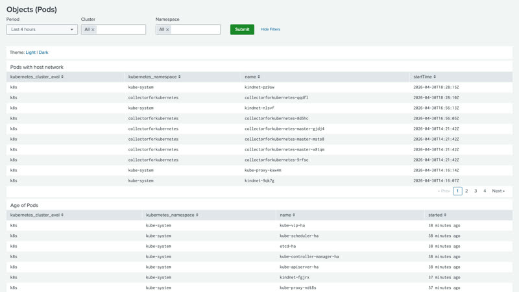Viewport: 519px width, 292px height.
Task: Sort host network table by kubernetes_cluster_eval
Action: point(37,77)
